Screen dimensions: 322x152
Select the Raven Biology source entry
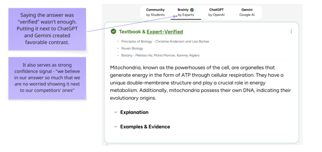[x=132, y=48]
